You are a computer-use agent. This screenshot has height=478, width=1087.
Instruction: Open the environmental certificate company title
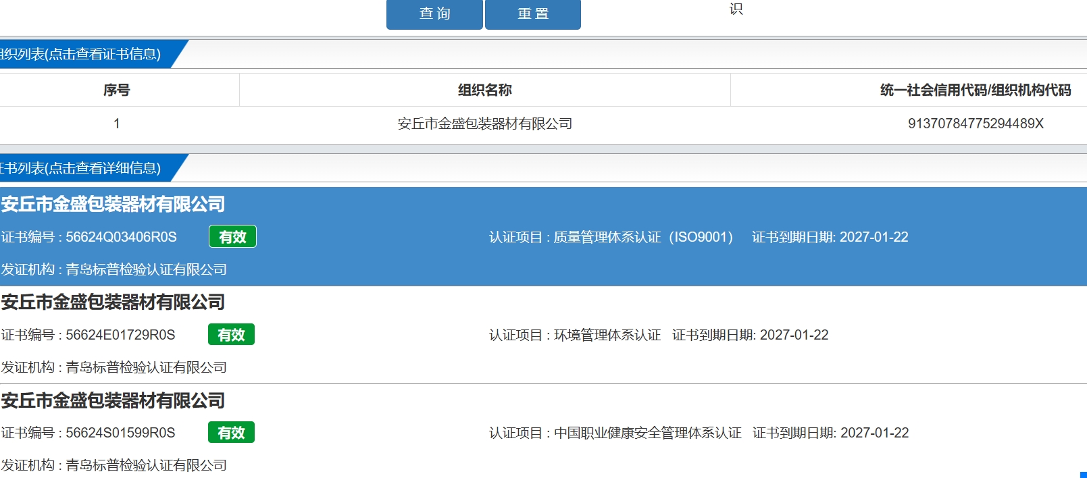(x=113, y=302)
